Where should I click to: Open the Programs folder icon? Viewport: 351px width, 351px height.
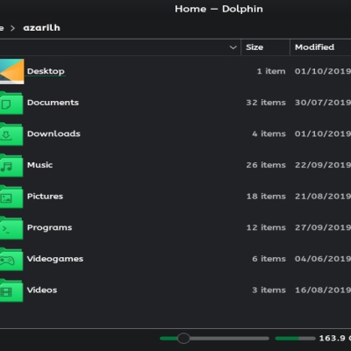point(11,228)
